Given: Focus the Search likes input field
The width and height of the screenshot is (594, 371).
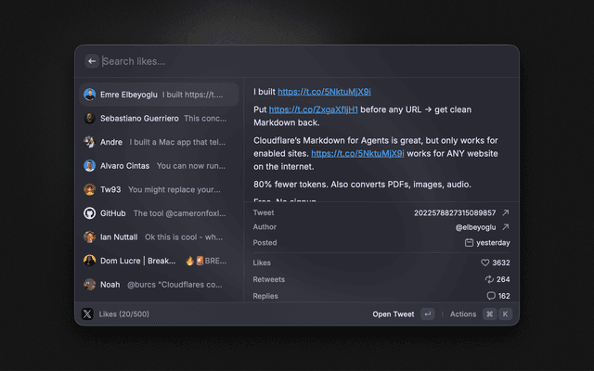Looking at the screenshot, I should 297,61.
